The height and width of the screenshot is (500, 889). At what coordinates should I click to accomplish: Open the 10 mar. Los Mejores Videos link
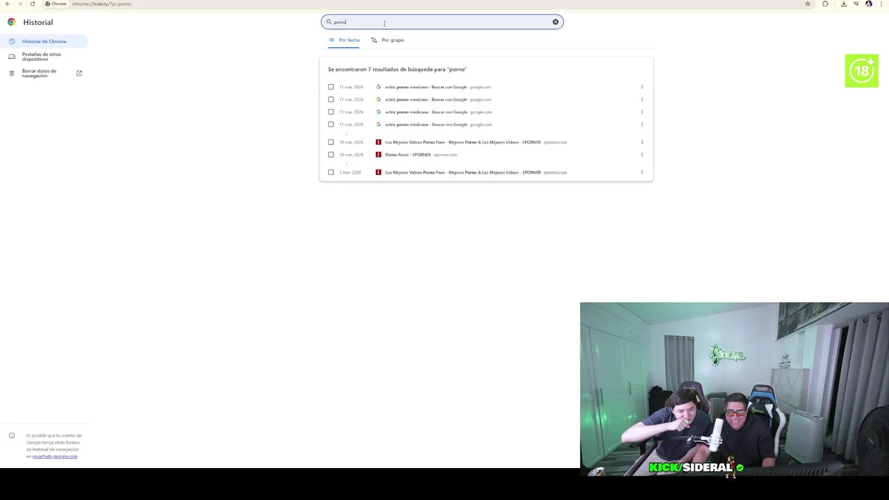point(463,142)
